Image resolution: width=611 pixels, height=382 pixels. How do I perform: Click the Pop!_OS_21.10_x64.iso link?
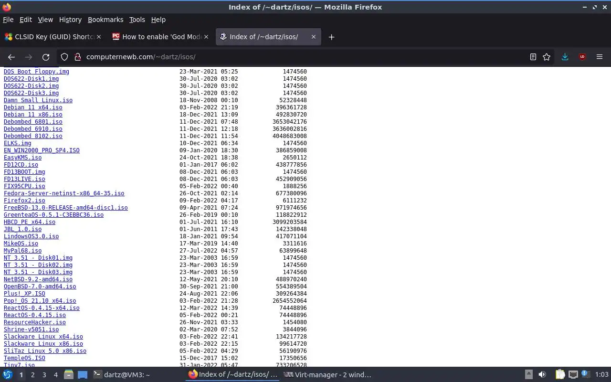(40, 301)
